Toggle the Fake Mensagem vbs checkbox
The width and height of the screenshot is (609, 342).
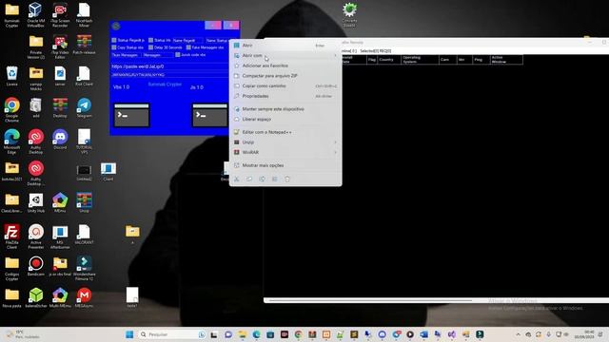coord(188,47)
